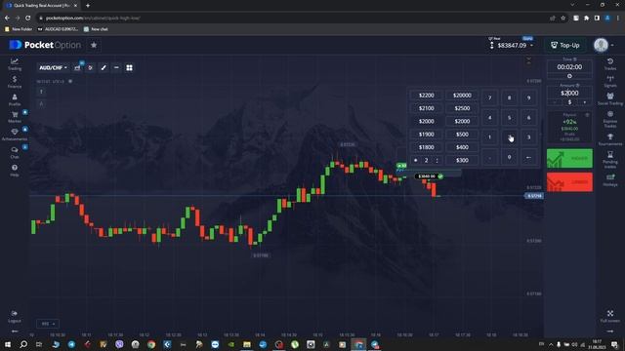Open Chrome from the taskbar
The height and width of the screenshot is (351, 625).
click(151, 344)
